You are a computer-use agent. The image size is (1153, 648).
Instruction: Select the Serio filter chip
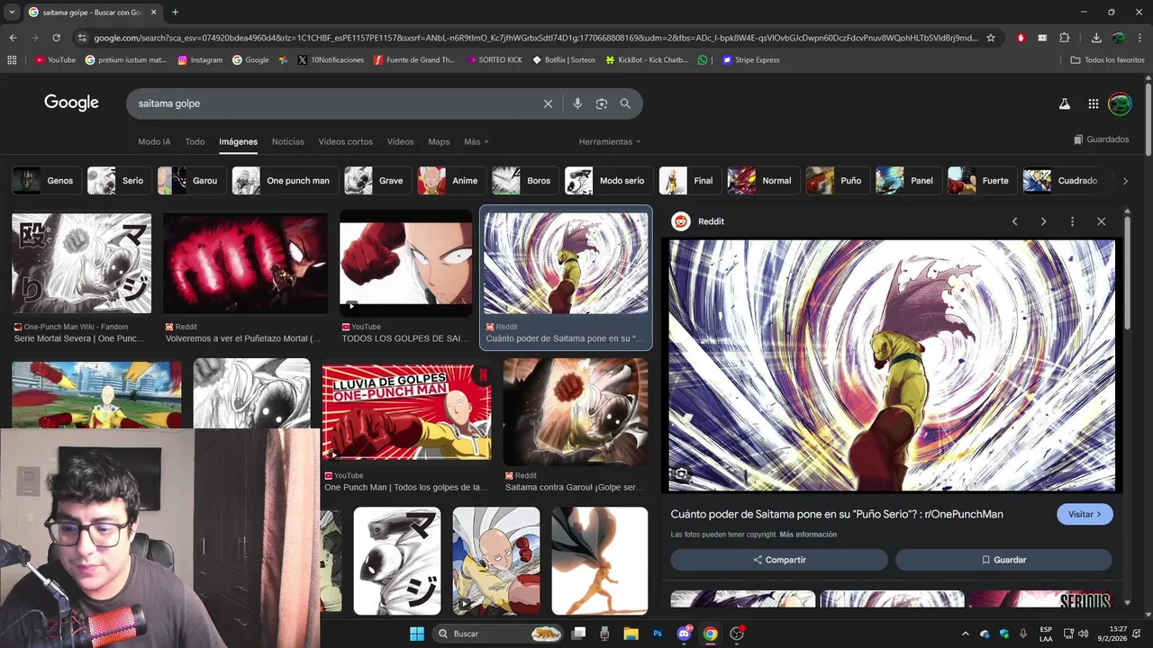pos(119,181)
